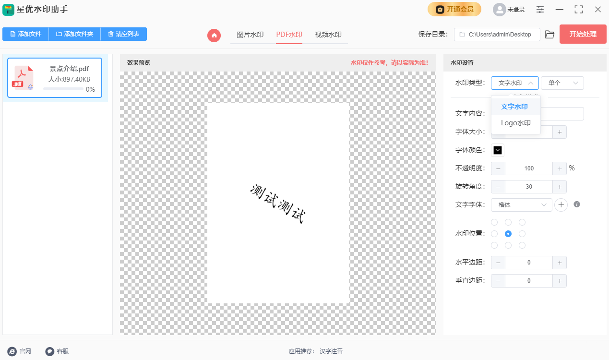
Task: Switch to PDF水印 tab
Action: click(x=289, y=35)
